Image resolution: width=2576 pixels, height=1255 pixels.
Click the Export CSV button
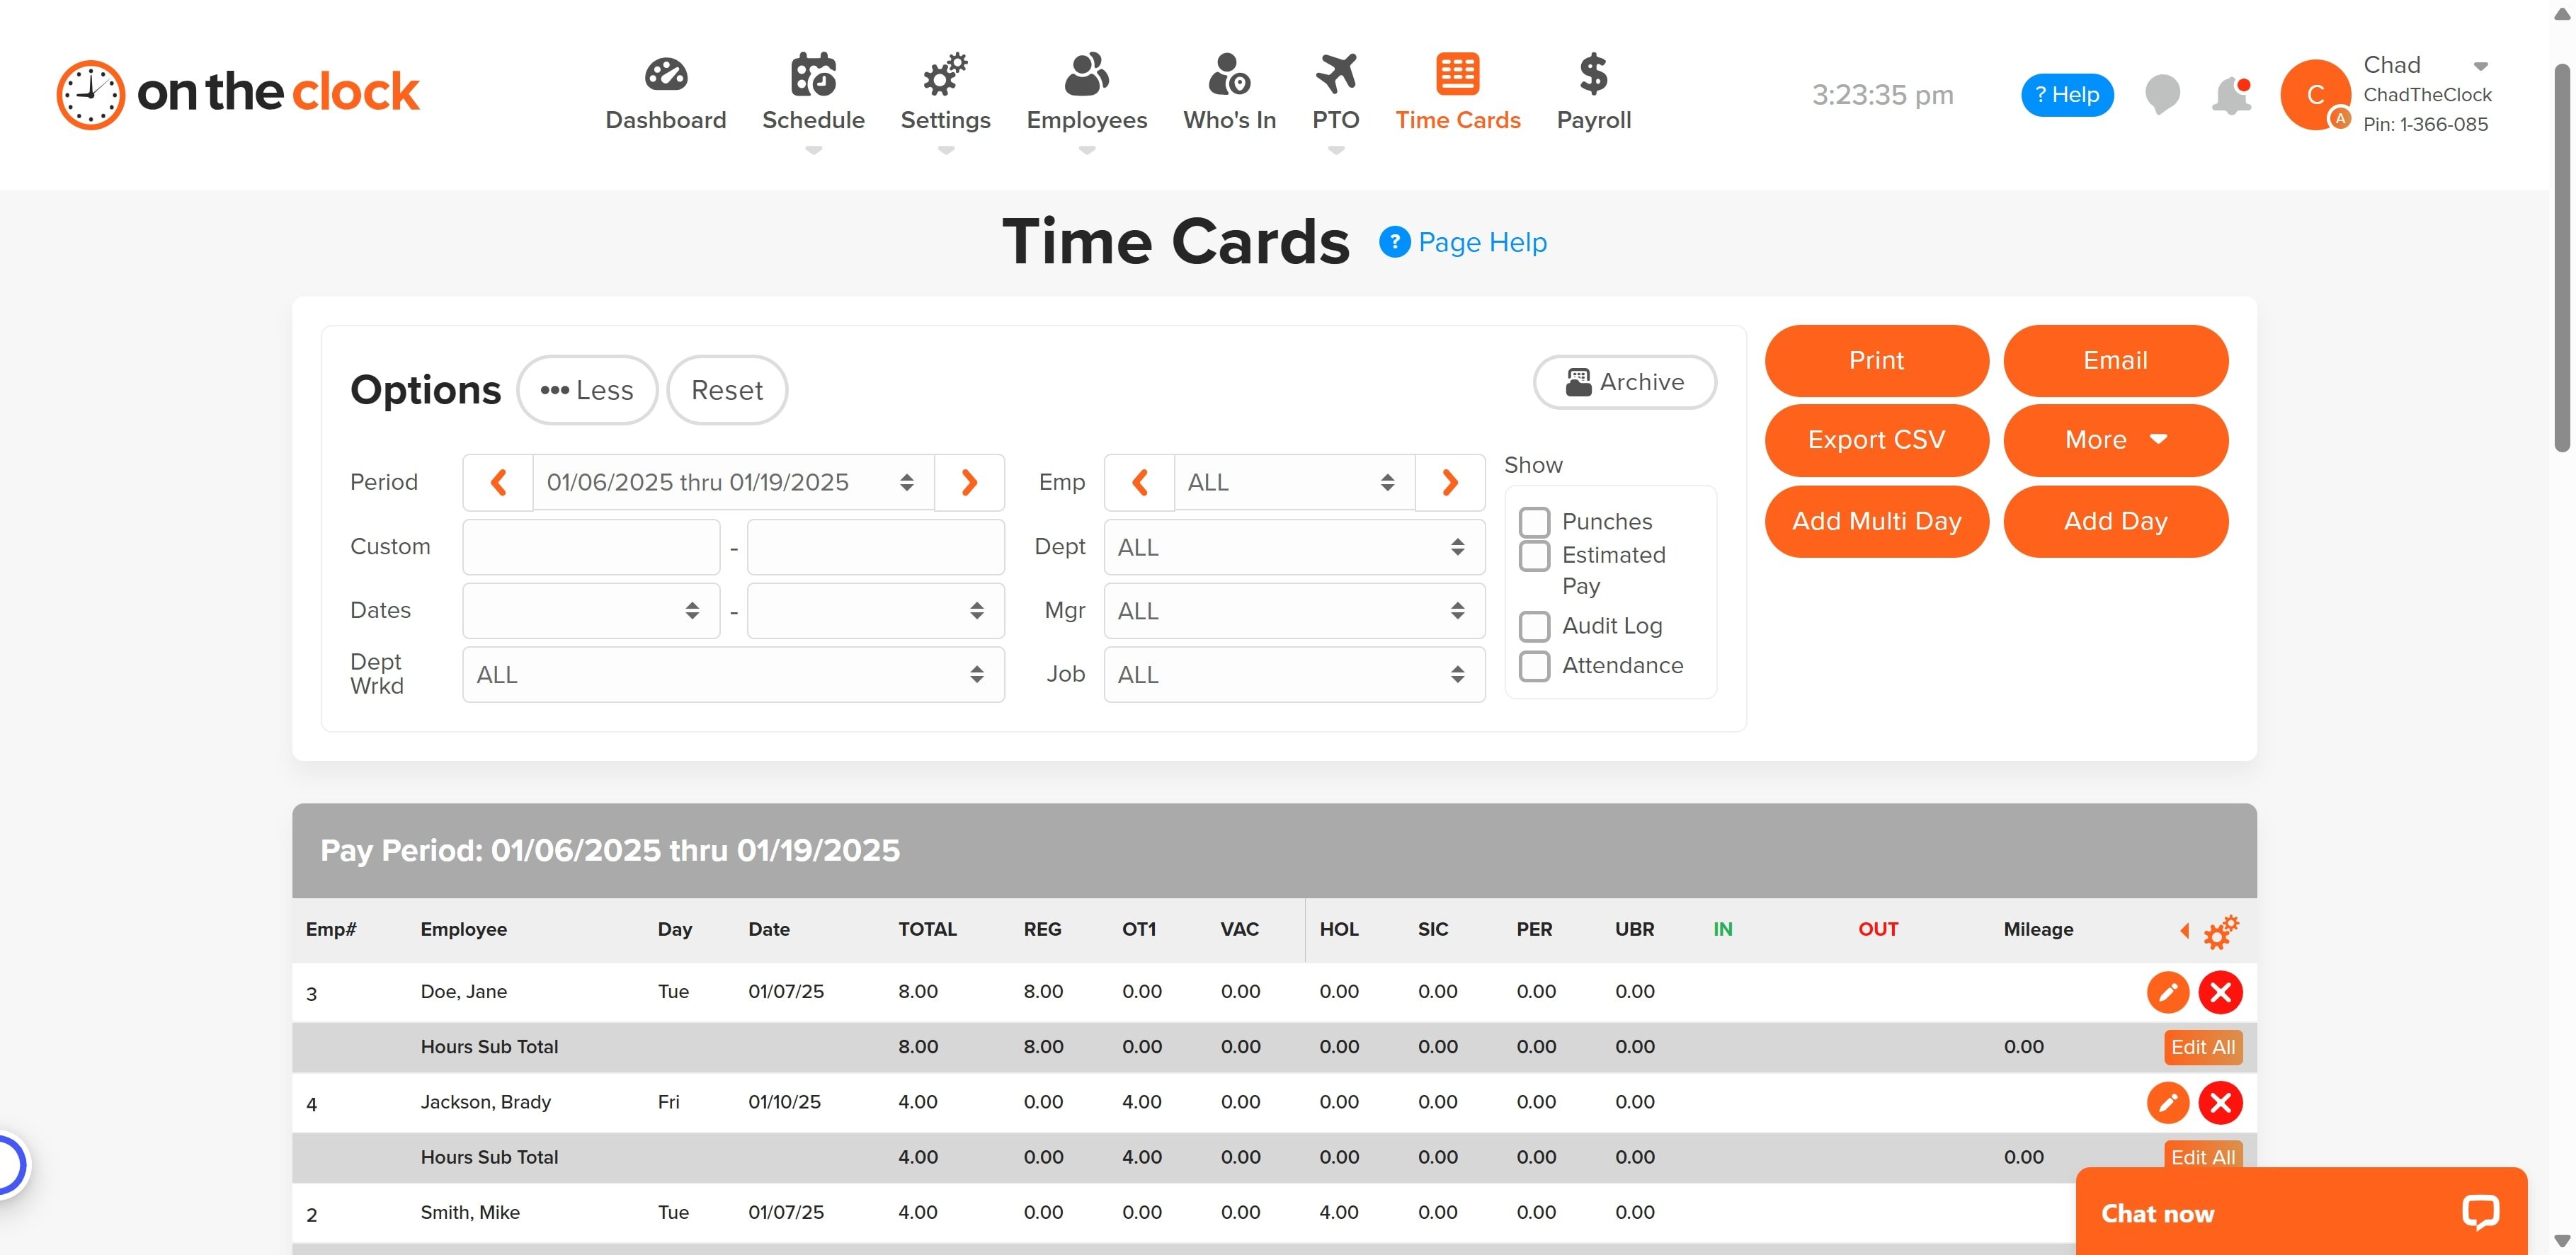coord(1876,440)
